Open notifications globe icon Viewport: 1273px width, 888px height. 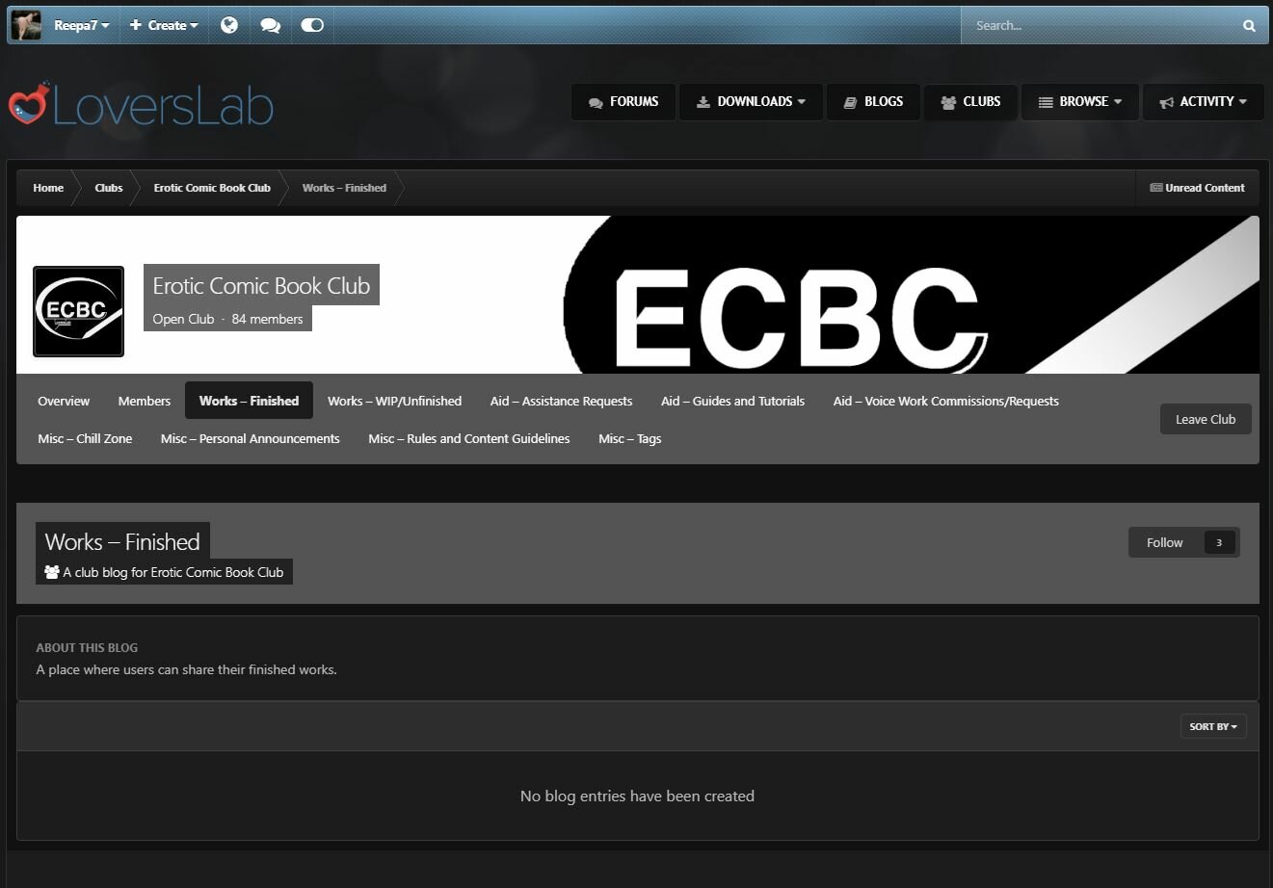(229, 25)
